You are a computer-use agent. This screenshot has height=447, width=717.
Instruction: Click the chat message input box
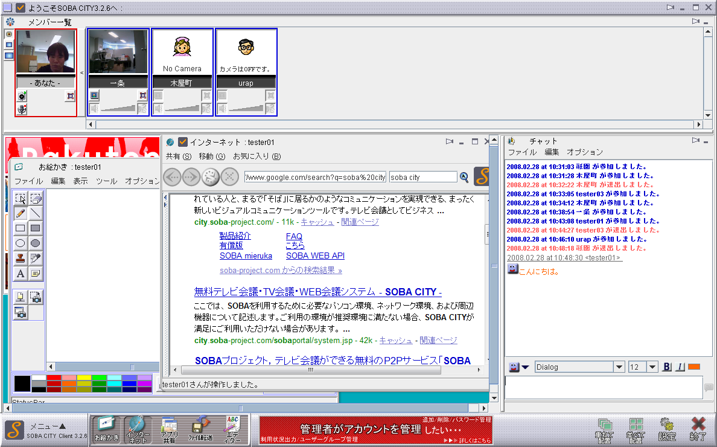(604, 388)
